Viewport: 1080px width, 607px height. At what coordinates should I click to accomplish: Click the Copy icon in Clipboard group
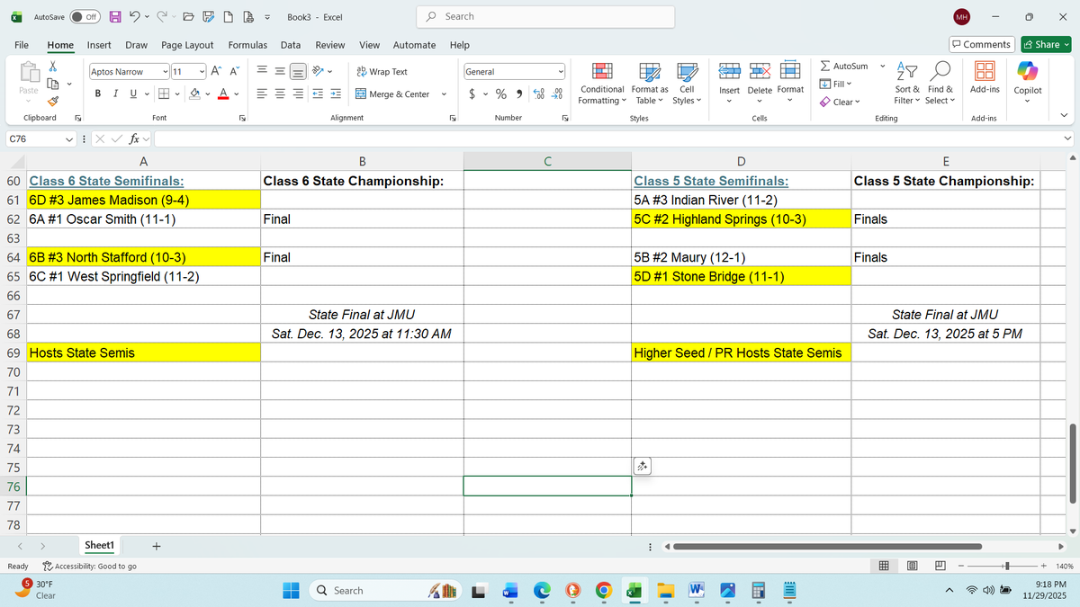(54, 84)
